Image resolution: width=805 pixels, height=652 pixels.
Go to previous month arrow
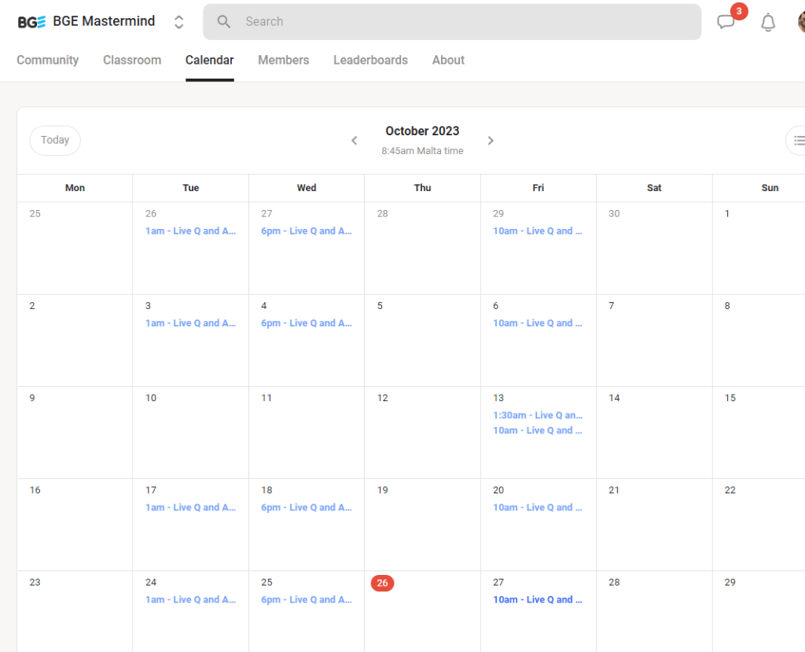point(355,141)
